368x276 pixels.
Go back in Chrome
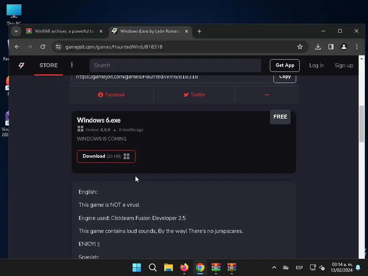tap(17, 47)
